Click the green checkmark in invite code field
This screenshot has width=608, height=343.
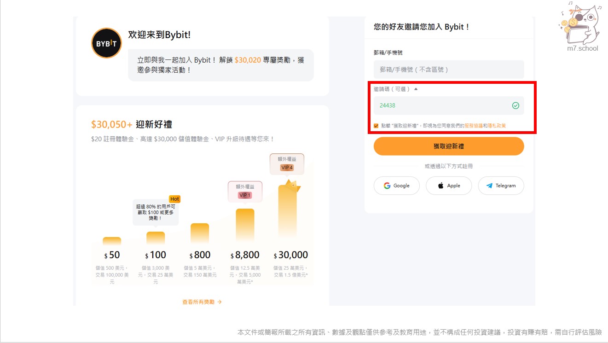coord(515,105)
